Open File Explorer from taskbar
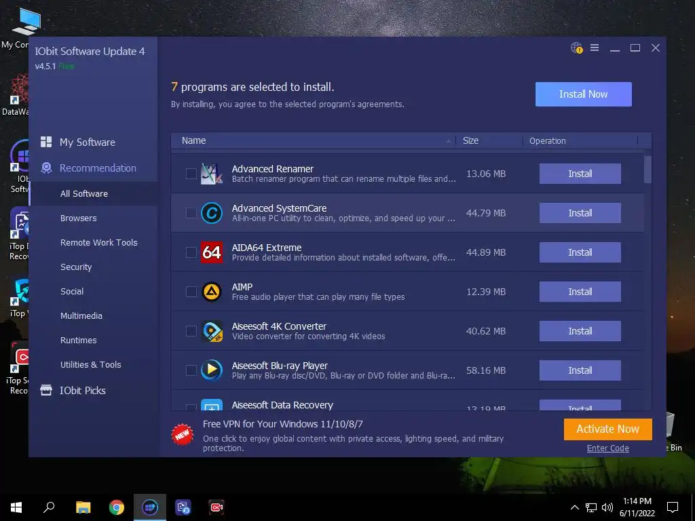The width and height of the screenshot is (695, 521). coord(83,507)
